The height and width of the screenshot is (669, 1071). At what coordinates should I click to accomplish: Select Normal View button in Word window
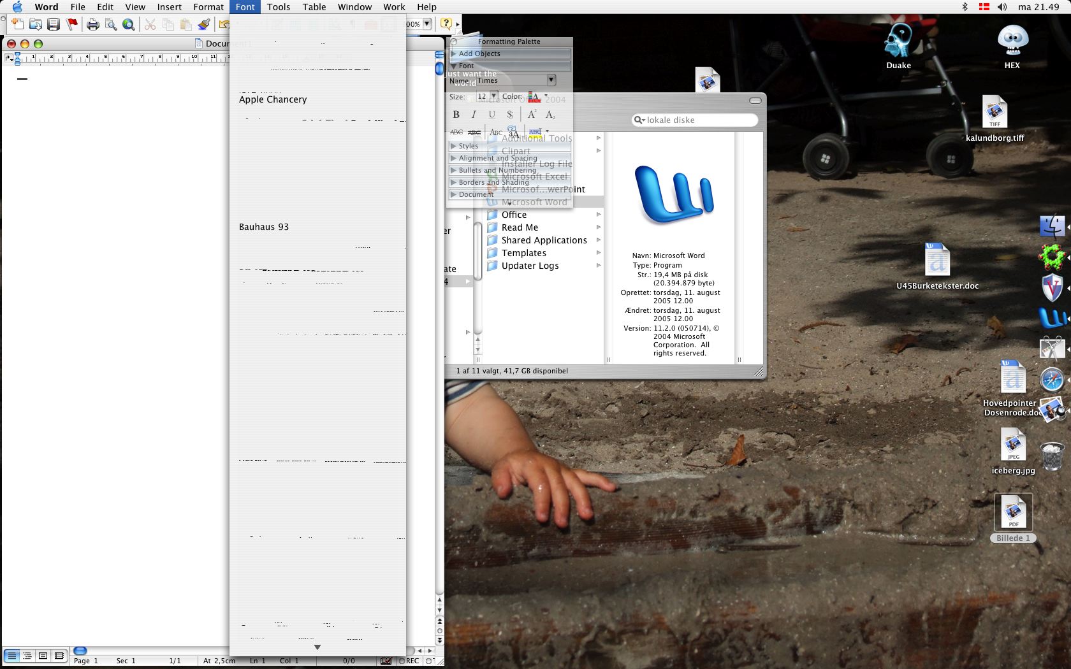click(11, 656)
